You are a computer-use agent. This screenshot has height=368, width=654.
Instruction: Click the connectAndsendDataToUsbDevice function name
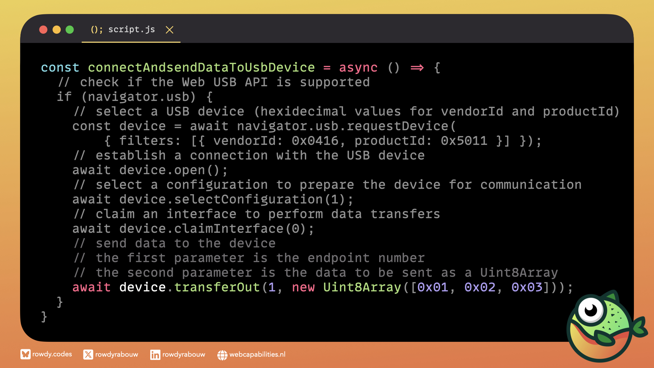click(201, 67)
